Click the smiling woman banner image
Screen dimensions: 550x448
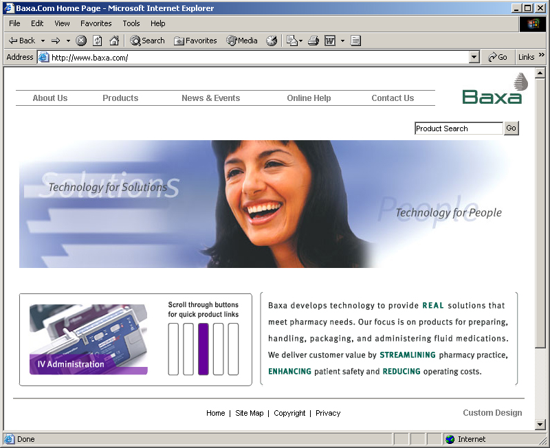click(268, 204)
